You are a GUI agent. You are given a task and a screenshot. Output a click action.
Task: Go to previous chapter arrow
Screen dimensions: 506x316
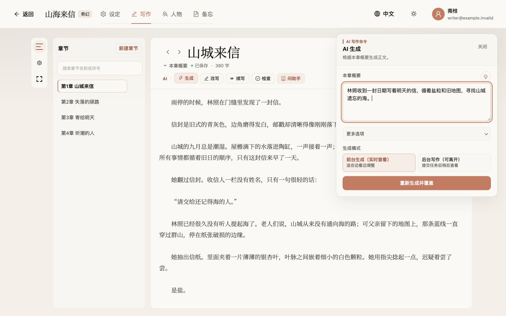tap(168, 52)
